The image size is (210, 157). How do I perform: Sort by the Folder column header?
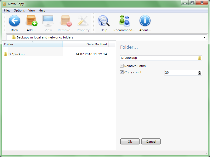tap(33, 44)
